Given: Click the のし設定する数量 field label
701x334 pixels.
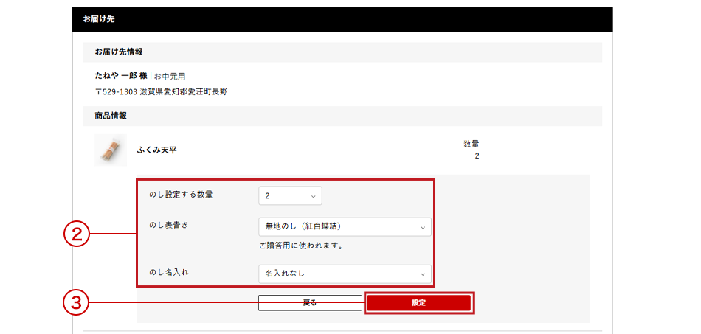Looking at the screenshot, I should tap(186, 195).
